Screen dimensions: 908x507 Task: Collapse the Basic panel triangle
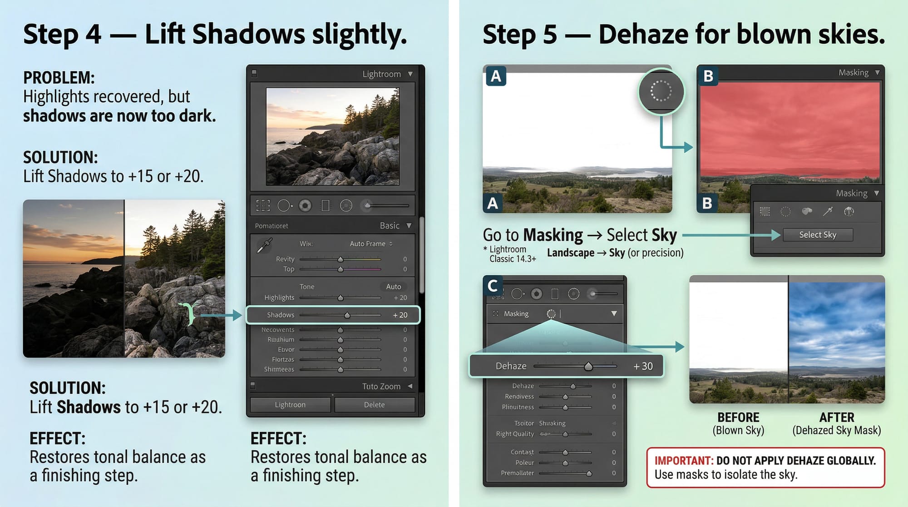point(409,226)
